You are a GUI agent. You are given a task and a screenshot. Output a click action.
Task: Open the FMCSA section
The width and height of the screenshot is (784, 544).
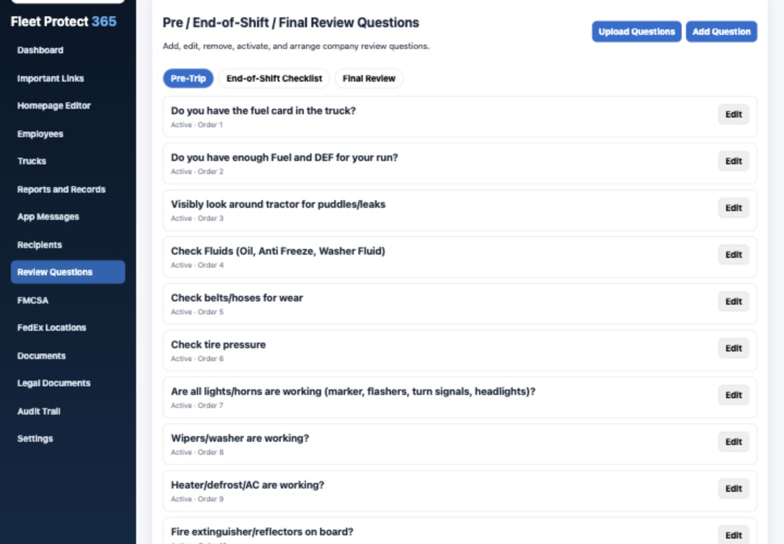point(33,300)
